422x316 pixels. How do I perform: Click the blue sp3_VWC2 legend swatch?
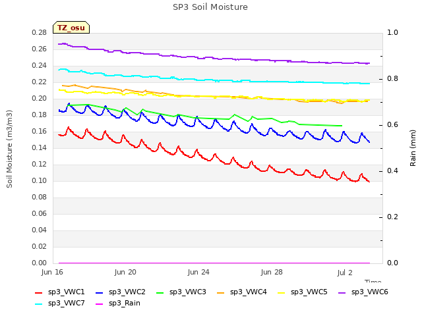pyautogui.click(x=100, y=293)
